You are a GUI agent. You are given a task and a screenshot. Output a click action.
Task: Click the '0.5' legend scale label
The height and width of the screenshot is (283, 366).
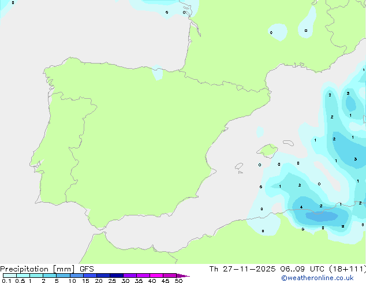[x=20, y=281]
